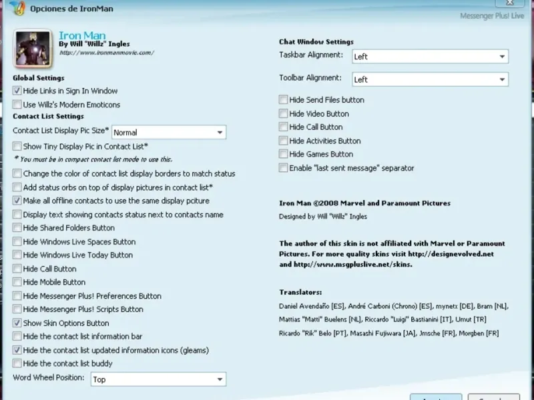Click the Iron Man skin thumbnail image
Screen dimensions: 534x400
[x=33, y=49]
